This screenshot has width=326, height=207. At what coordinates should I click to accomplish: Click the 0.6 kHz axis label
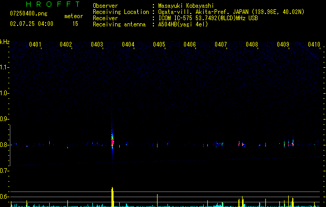pos(4,197)
